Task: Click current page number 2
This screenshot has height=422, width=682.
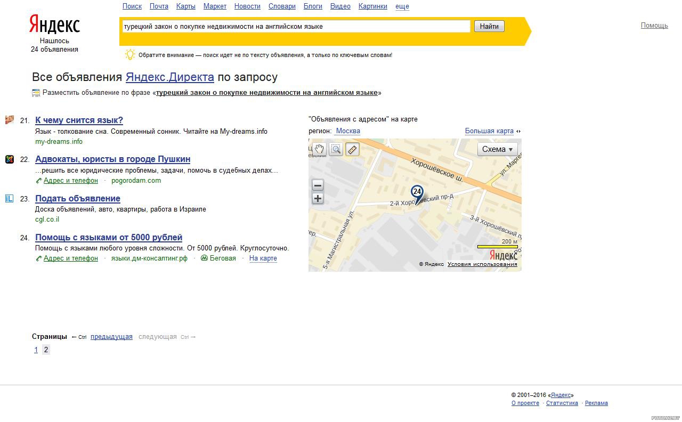Action: click(x=46, y=350)
